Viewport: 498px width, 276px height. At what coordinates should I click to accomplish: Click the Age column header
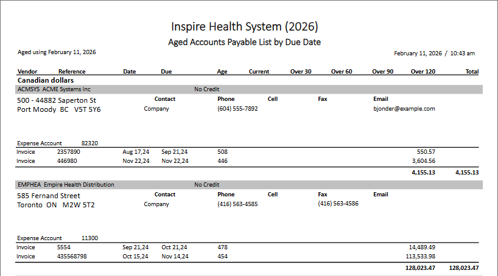pos(222,72)
